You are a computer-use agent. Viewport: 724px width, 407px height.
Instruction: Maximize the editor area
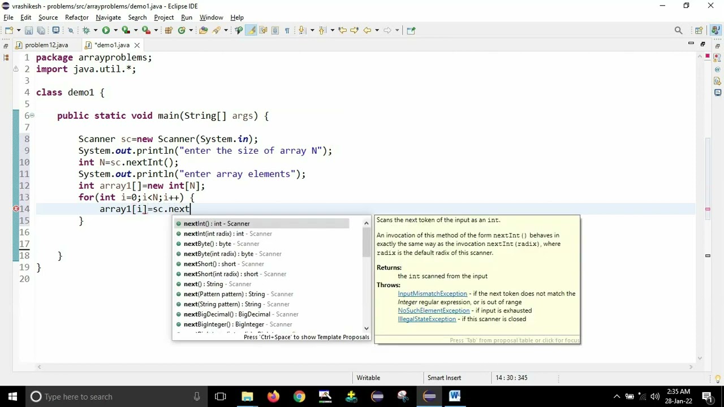[703, 44]
